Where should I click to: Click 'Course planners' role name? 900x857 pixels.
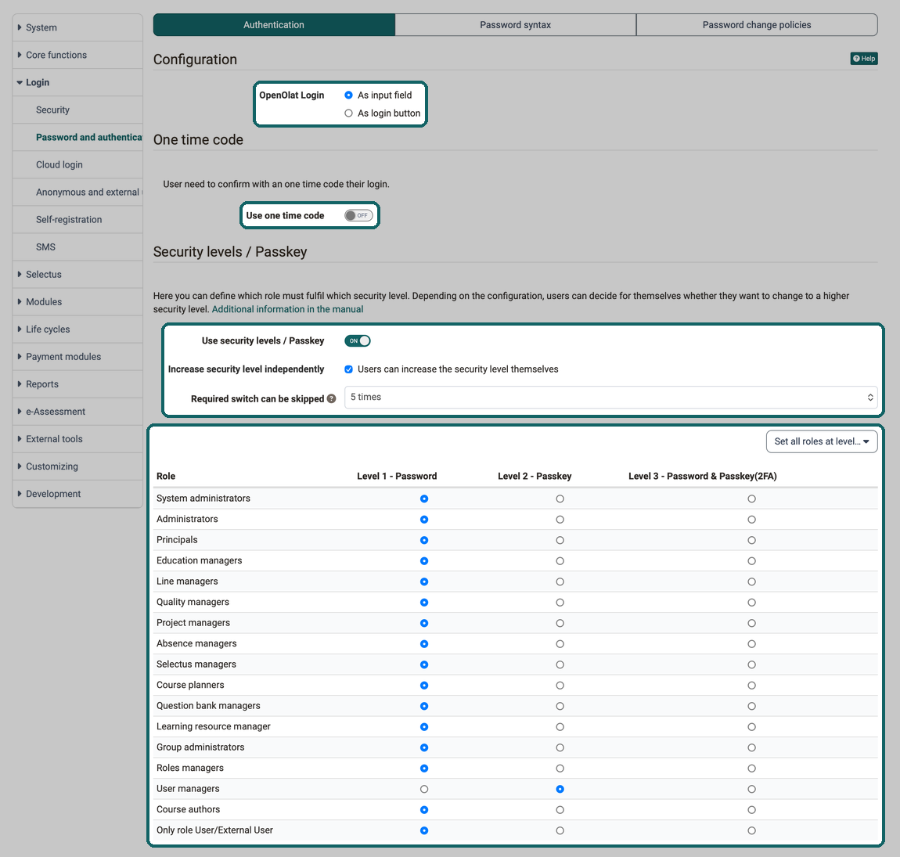pyautogui.click(x=190, y=685)
